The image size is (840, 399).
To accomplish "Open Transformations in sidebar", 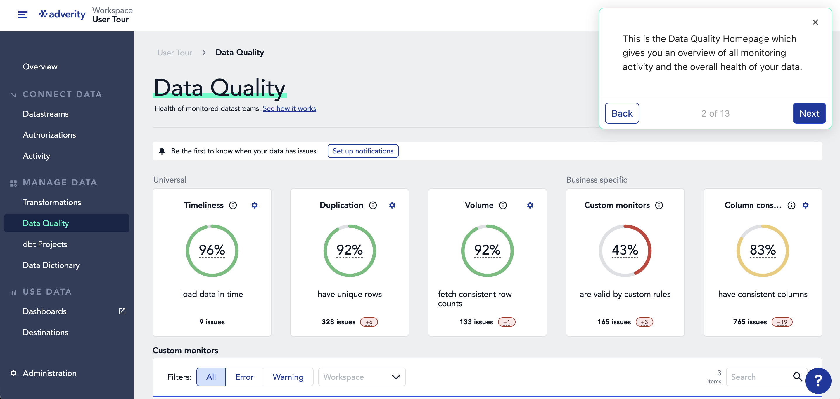I will click(52, 202).
